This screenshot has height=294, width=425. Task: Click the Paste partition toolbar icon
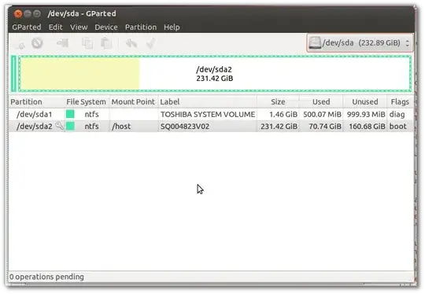point(106,43)
